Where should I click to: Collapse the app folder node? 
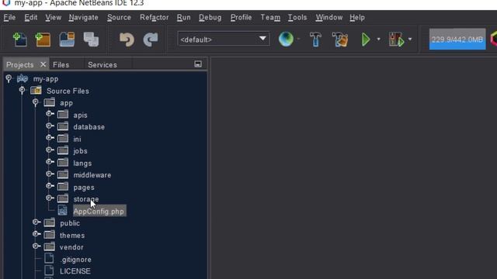tap(36, 102)
